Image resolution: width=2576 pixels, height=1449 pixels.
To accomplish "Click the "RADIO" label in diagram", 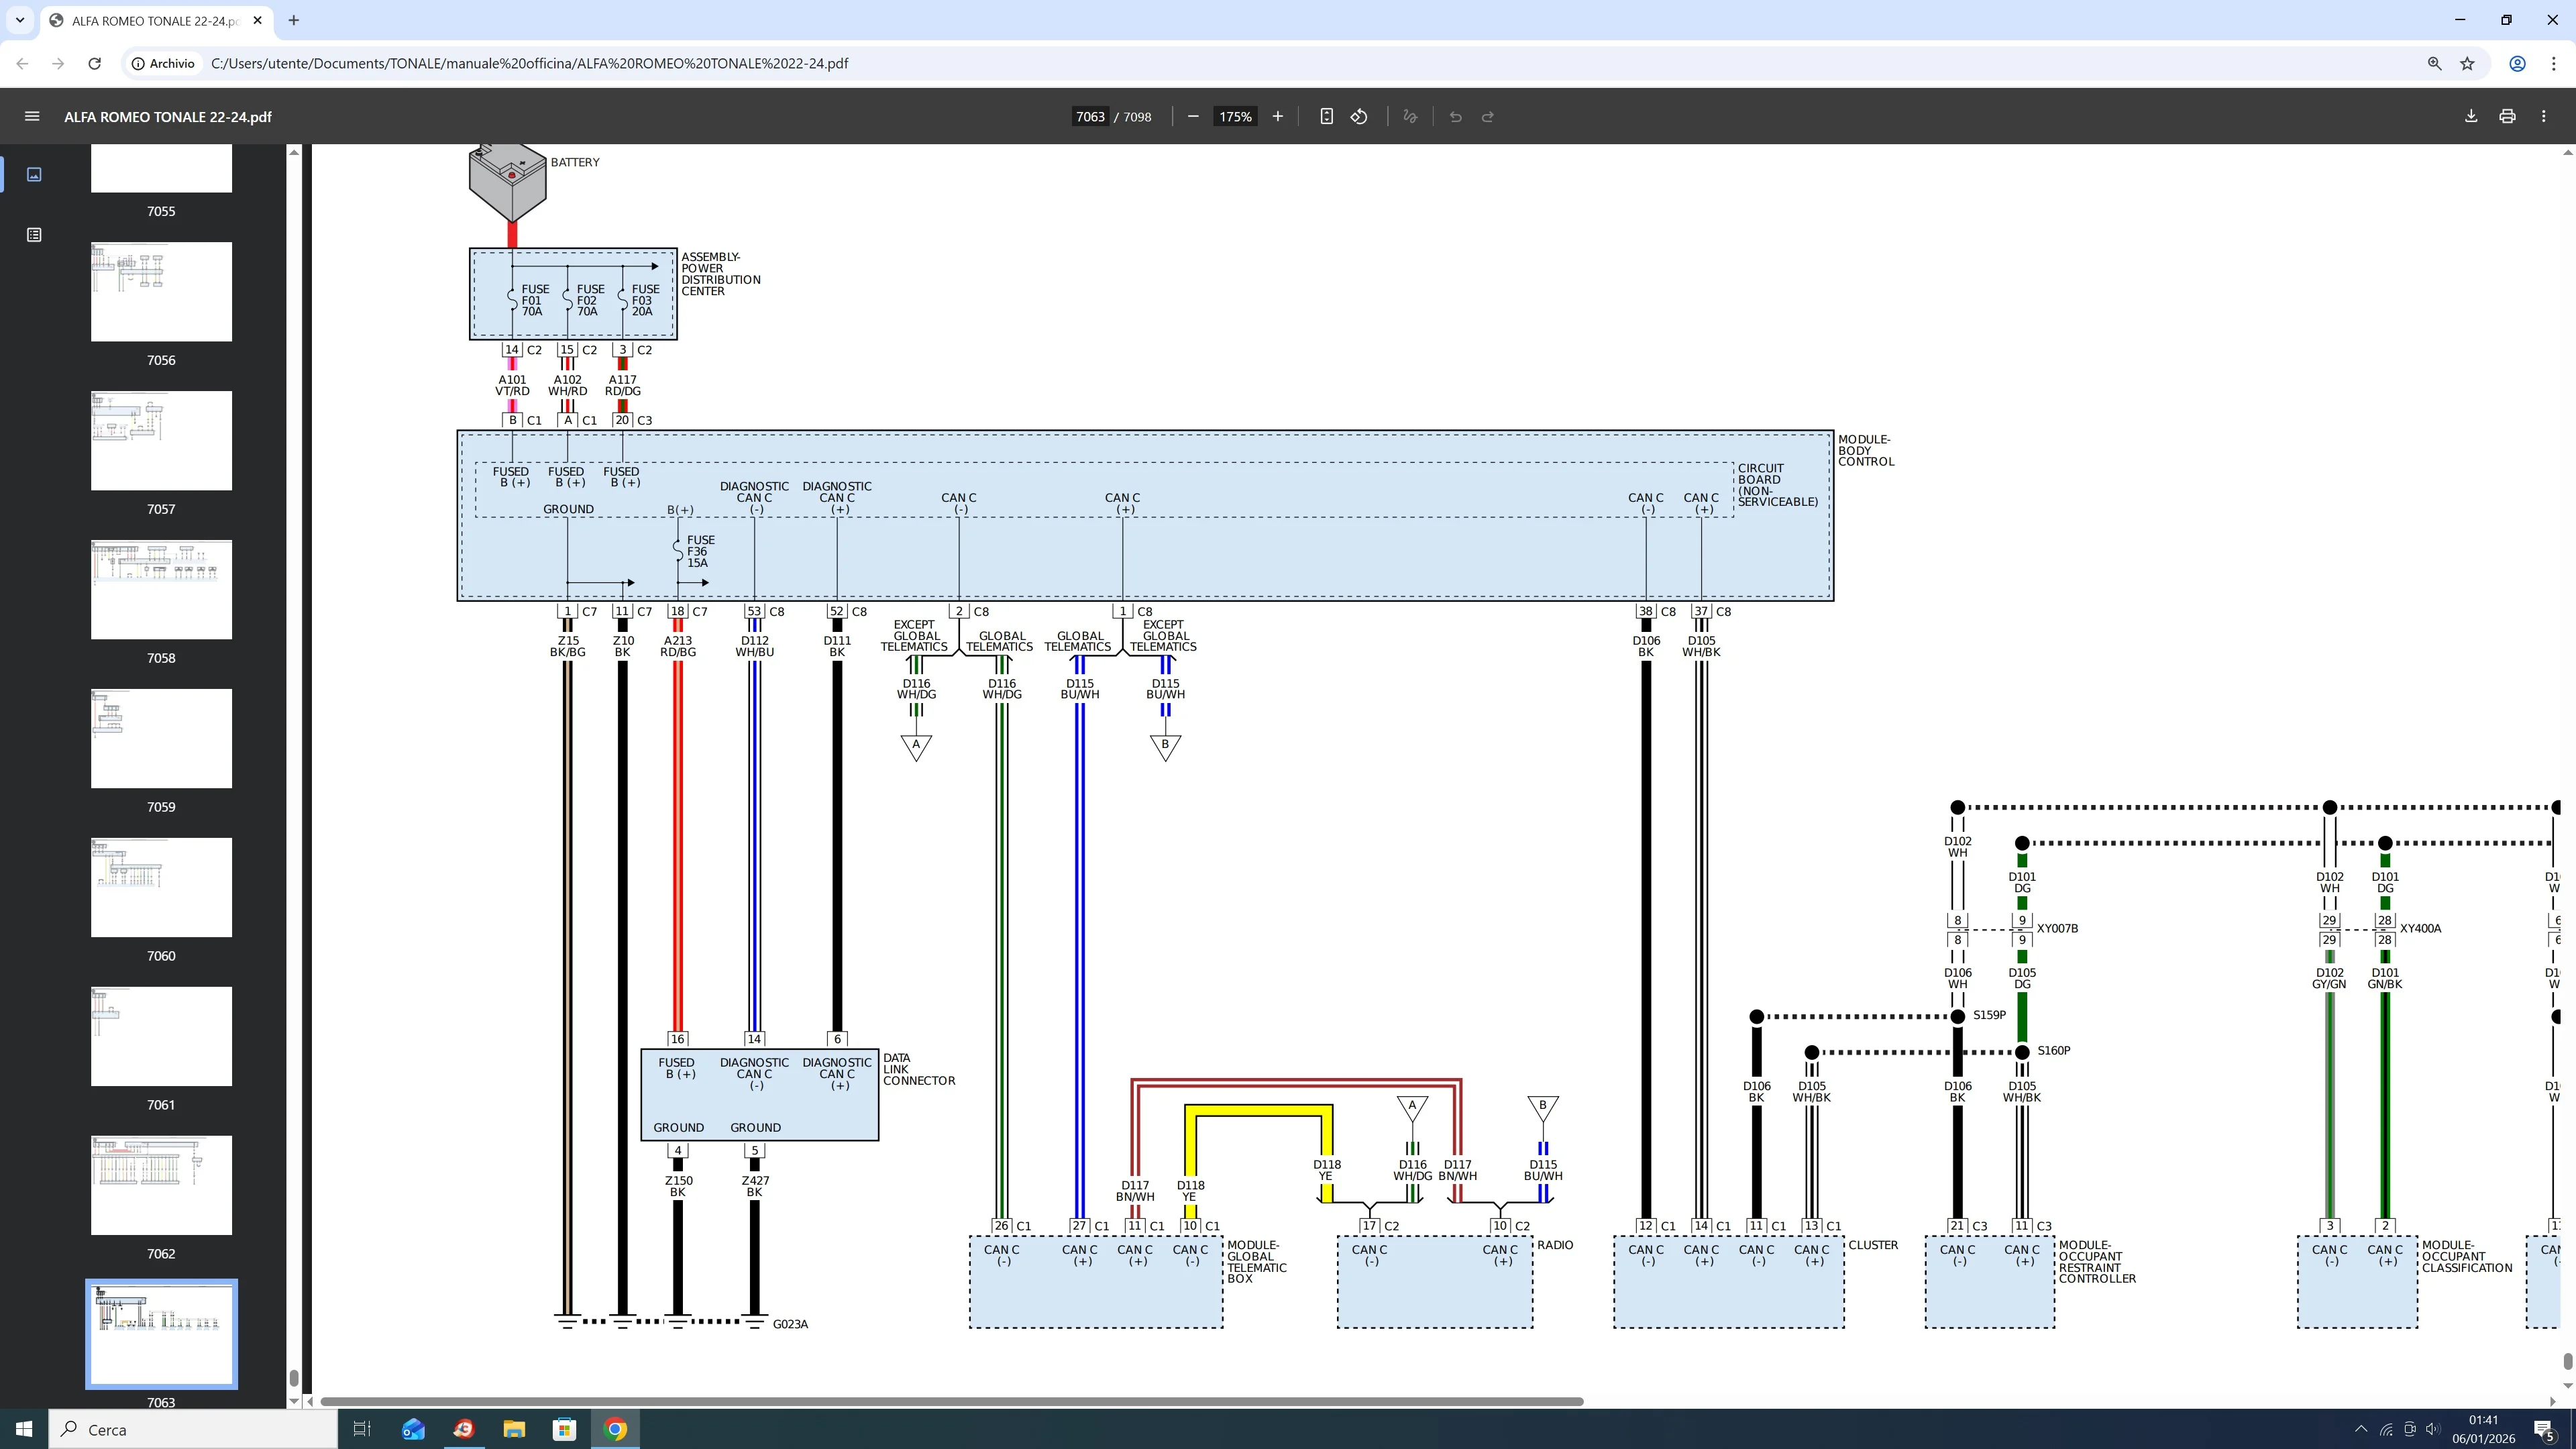I will [x=1555, y=1245].
